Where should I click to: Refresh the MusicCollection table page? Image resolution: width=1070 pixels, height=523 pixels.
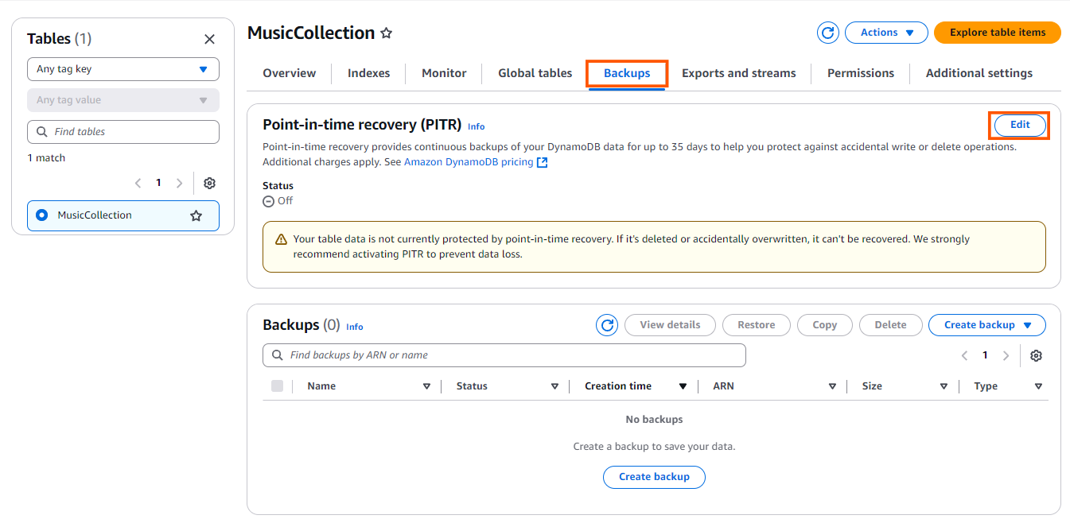(828, 33)
